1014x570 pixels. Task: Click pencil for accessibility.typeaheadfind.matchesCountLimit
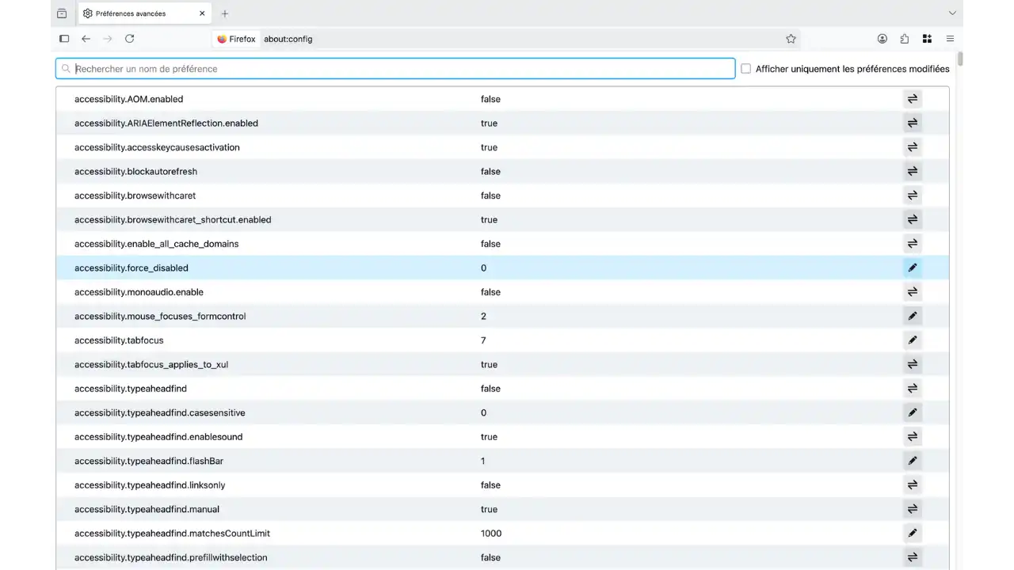(912, 534)
